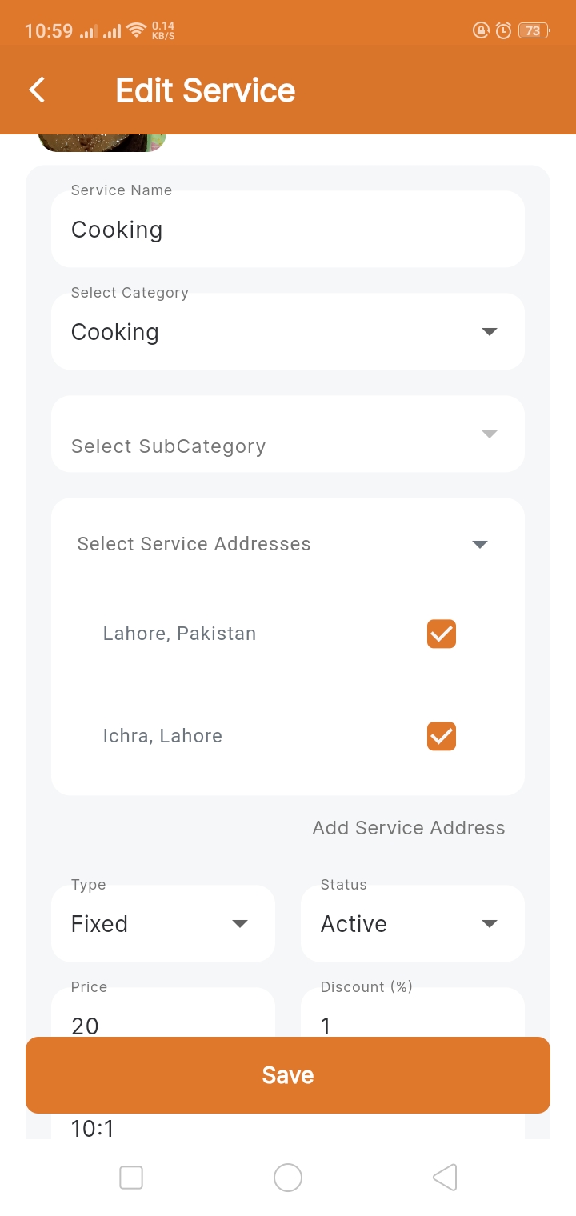The width and height of the screenshot is (576, 1216).
Task: Open the Status dropdown showing Active
Action: coord(413,923)
